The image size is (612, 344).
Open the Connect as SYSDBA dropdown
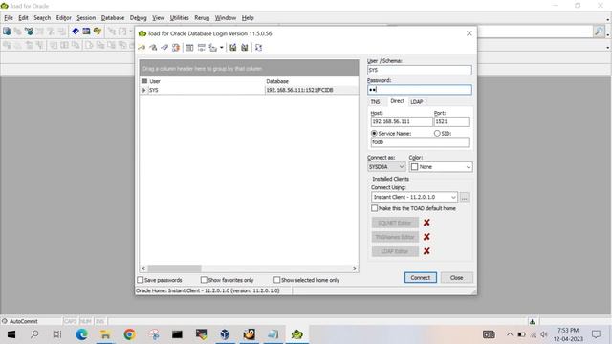[386, 167]
